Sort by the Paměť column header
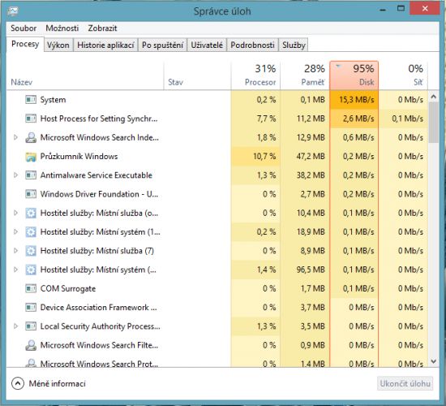 (x=305, y=76)
